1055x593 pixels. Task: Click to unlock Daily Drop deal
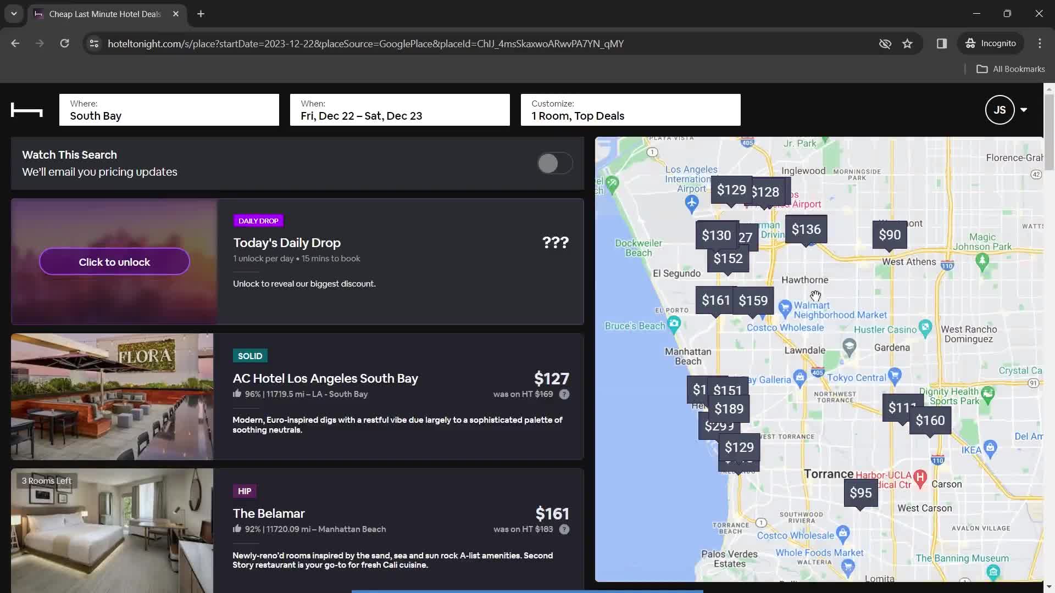click(x=114, y=261)
